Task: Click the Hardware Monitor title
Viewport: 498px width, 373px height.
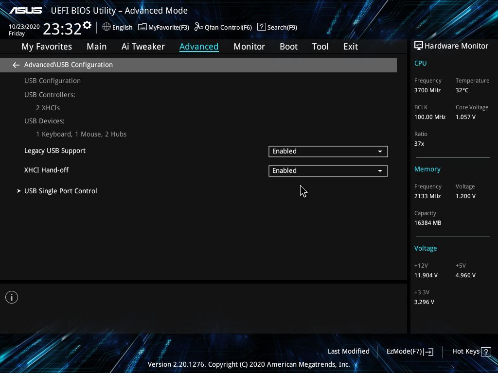Action: pos(456,46)
